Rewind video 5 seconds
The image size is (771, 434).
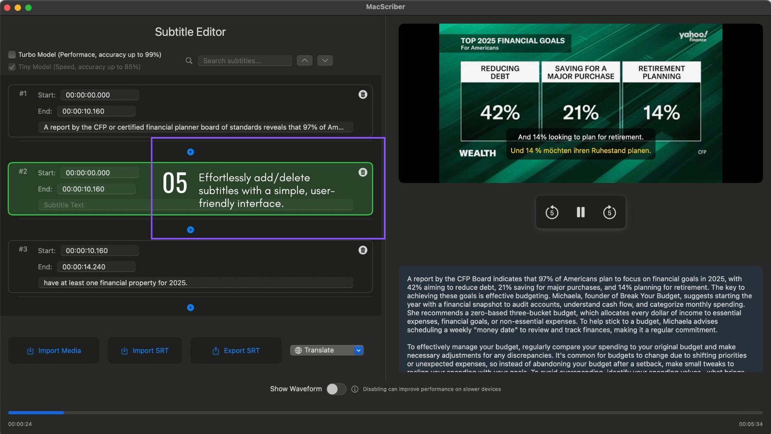coord(552,212)
